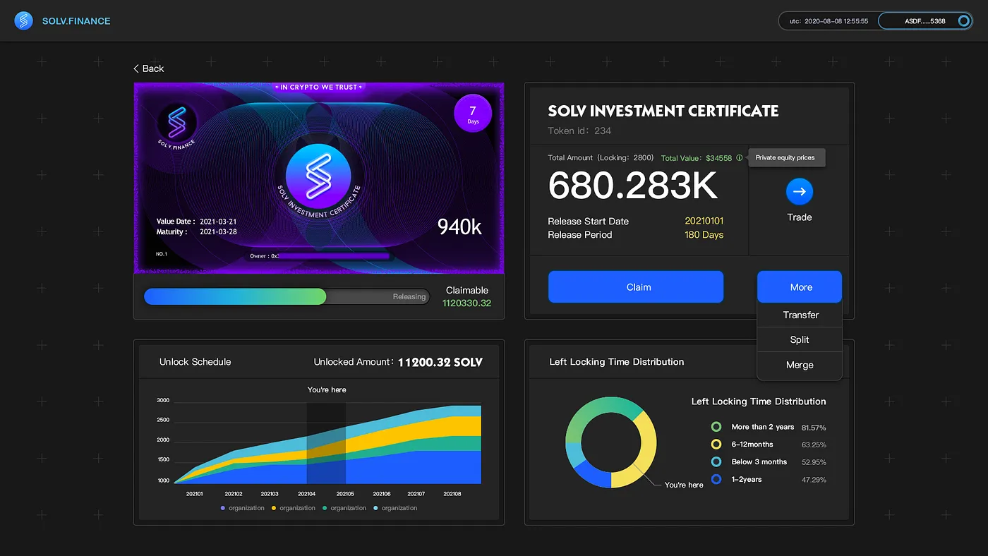Click the Releasing progress bar
This screenshot has width=988, height=556.
tap(287, 296)
